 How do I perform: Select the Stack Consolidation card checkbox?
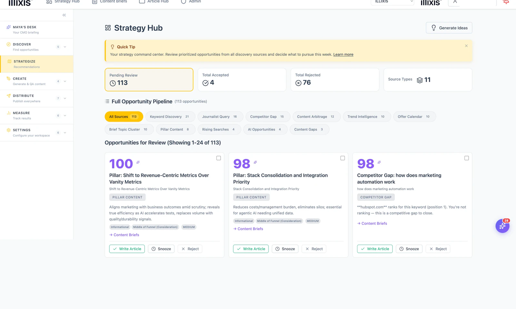pyautogui.click(x=342, y=158)
